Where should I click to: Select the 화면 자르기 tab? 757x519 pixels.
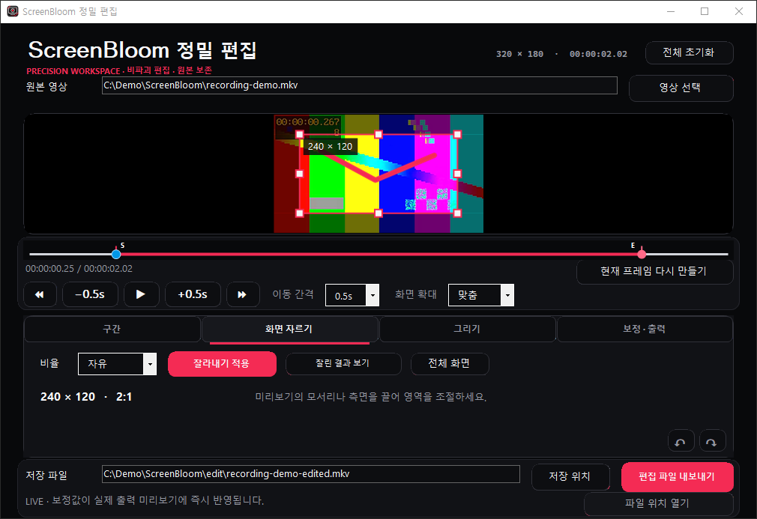click(x=289, y=329)
